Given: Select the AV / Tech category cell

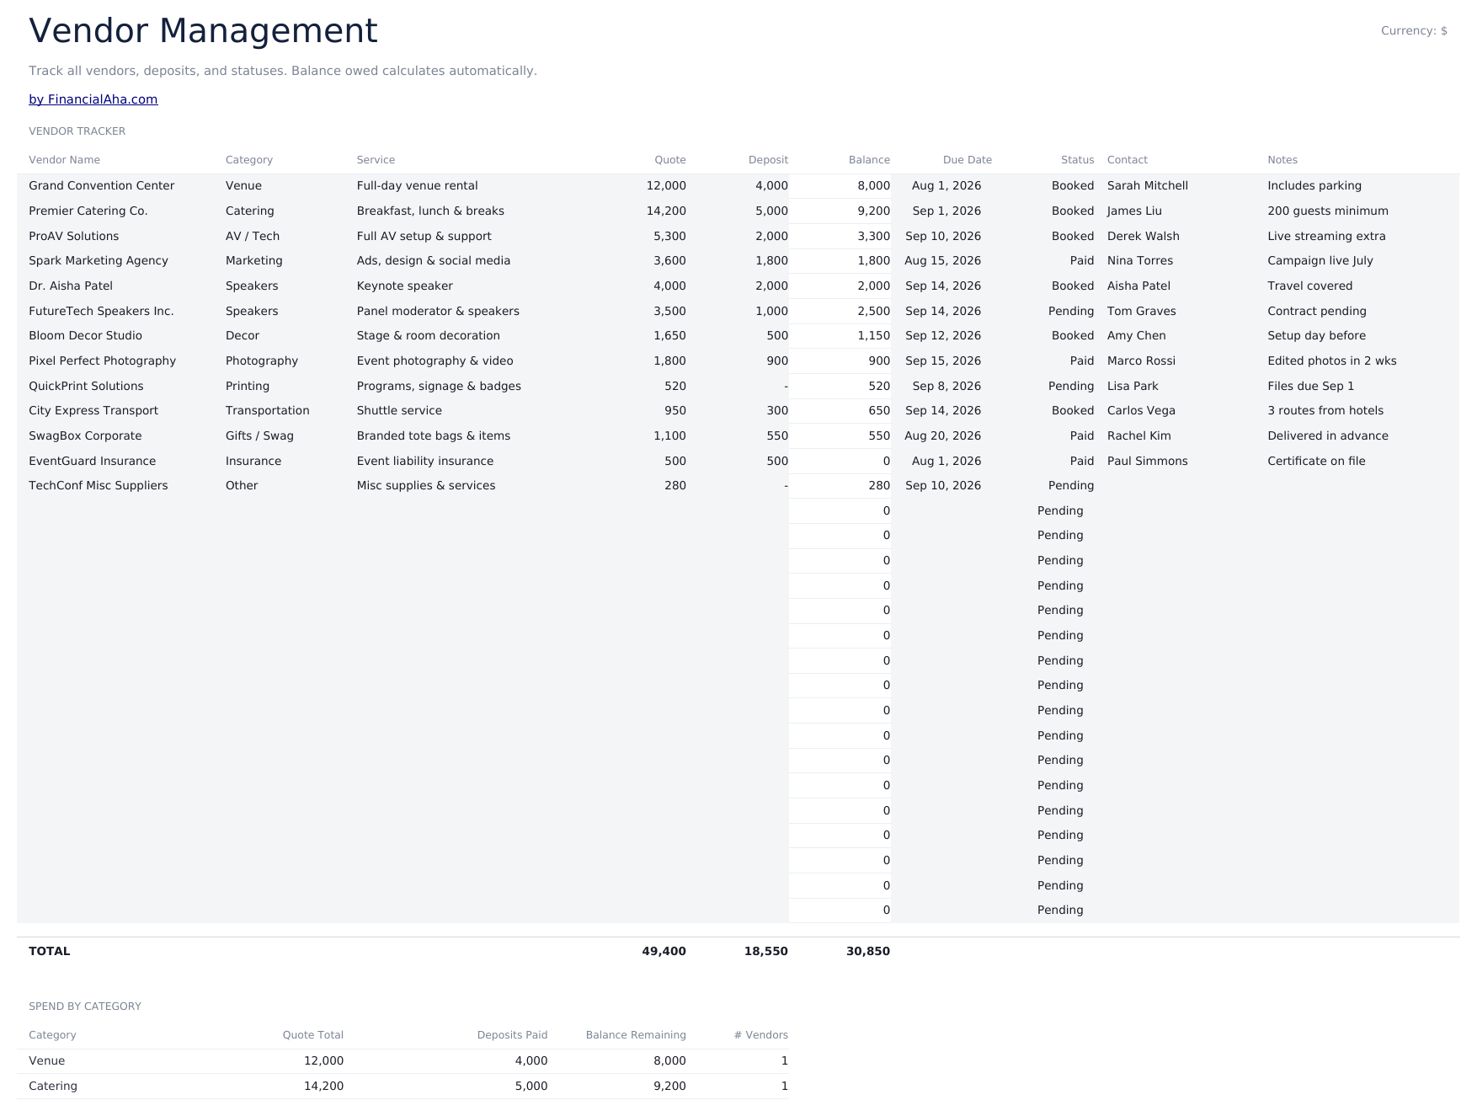Looking at the screenshot, I should pos(253,237).
